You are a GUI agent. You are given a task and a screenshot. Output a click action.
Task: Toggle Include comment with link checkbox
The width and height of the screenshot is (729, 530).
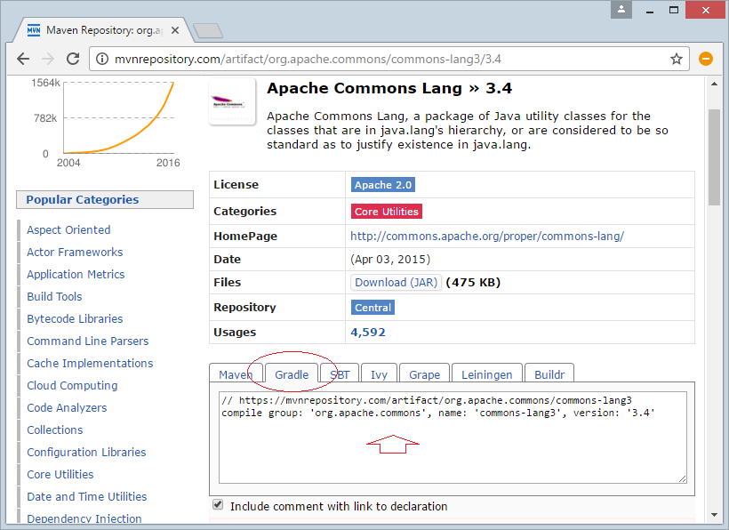218,505
